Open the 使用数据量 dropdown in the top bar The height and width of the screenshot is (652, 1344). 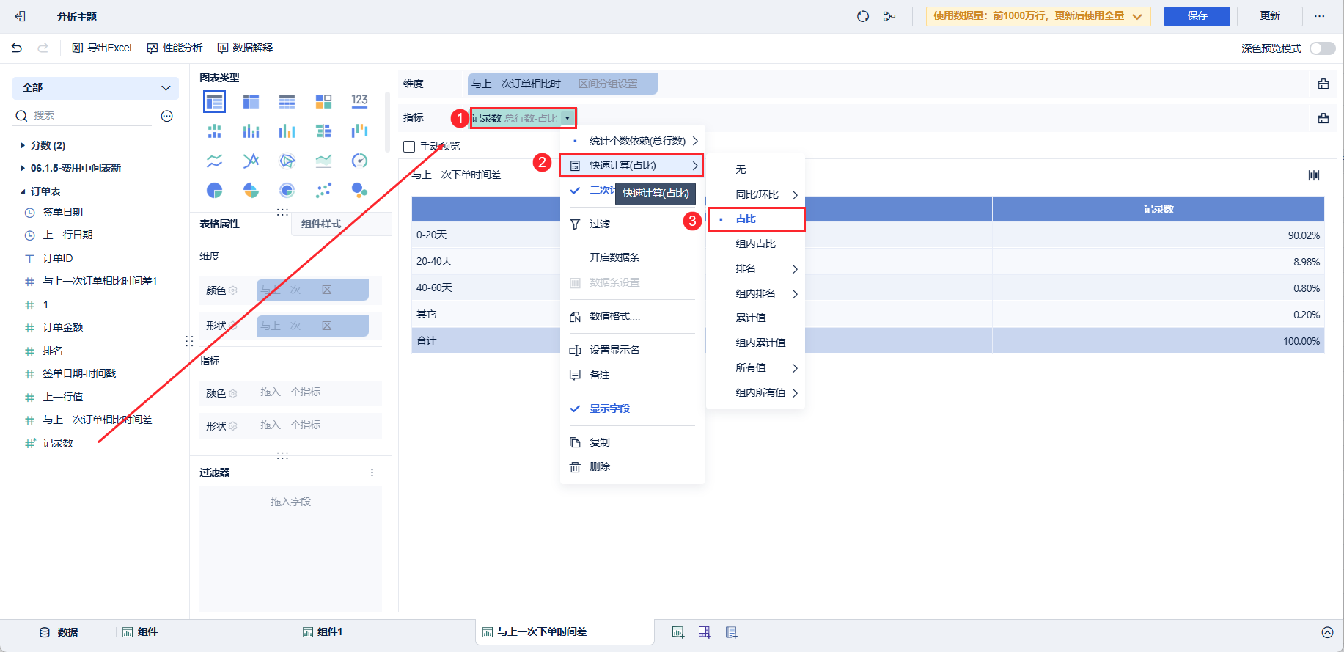point(1038,16)
